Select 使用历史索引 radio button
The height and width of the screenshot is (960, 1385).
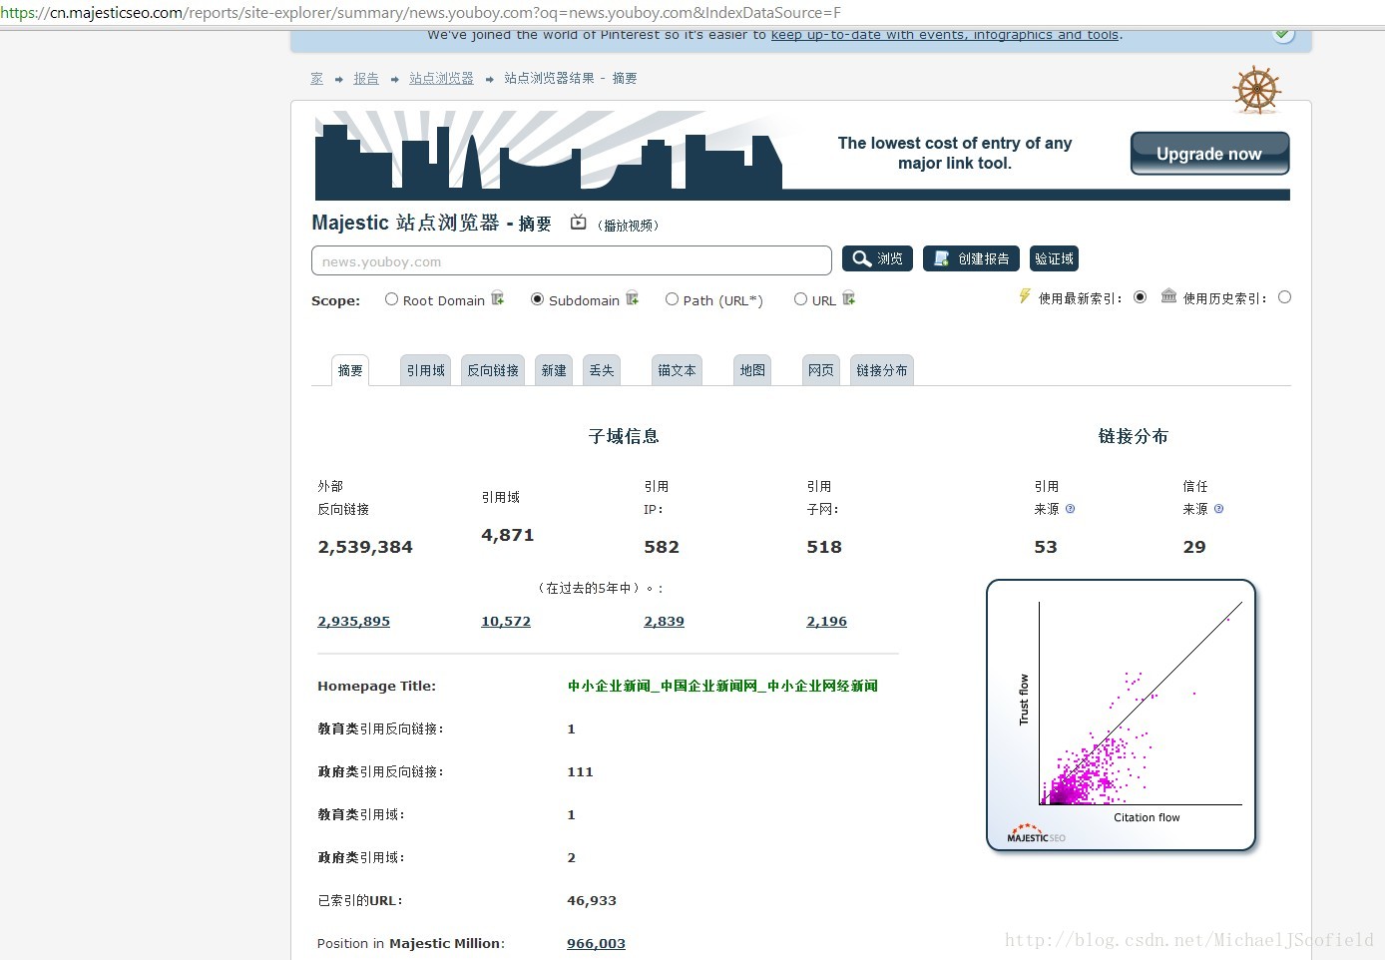[1284, 297]
